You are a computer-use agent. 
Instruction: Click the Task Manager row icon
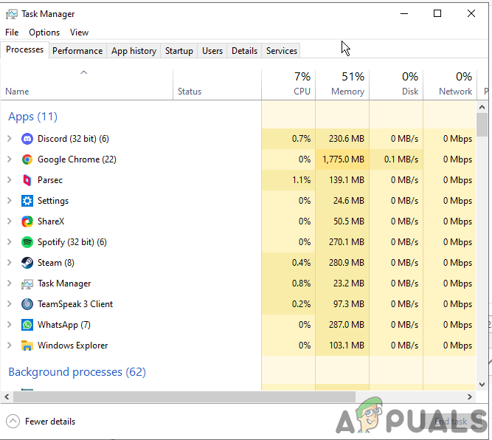coord(27,283)
